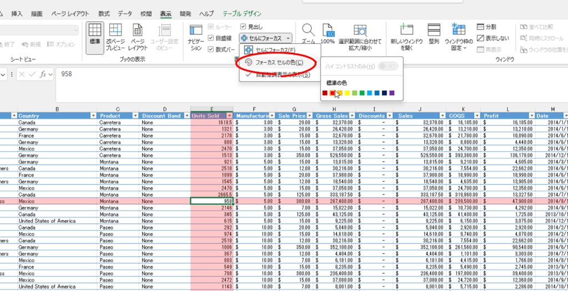The height and width of the screenshot is (291, 568).
Task: Open the データ ribbon tab
Action: click(125, 14)
